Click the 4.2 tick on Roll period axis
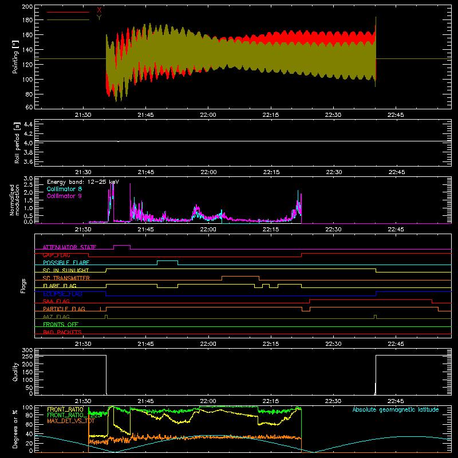Viewport: 458px width, 458px height. click(28, 134)
